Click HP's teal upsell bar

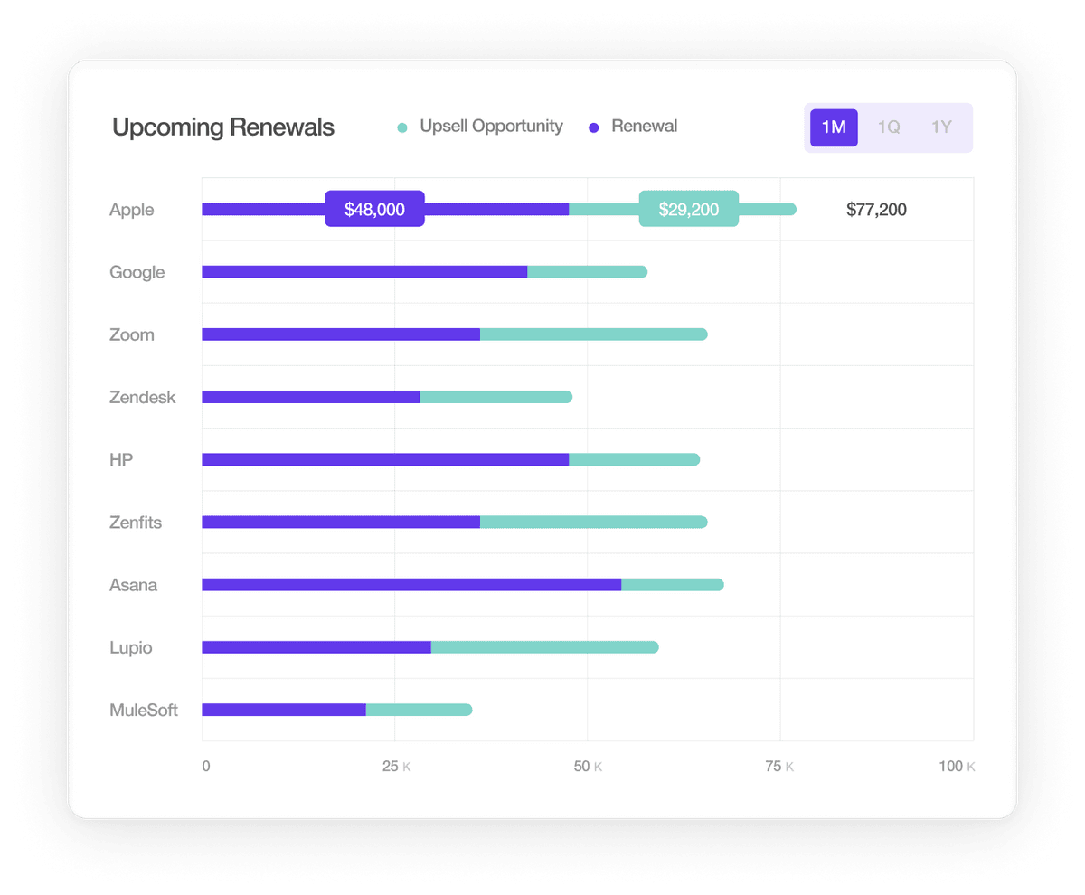pos(635,459)
